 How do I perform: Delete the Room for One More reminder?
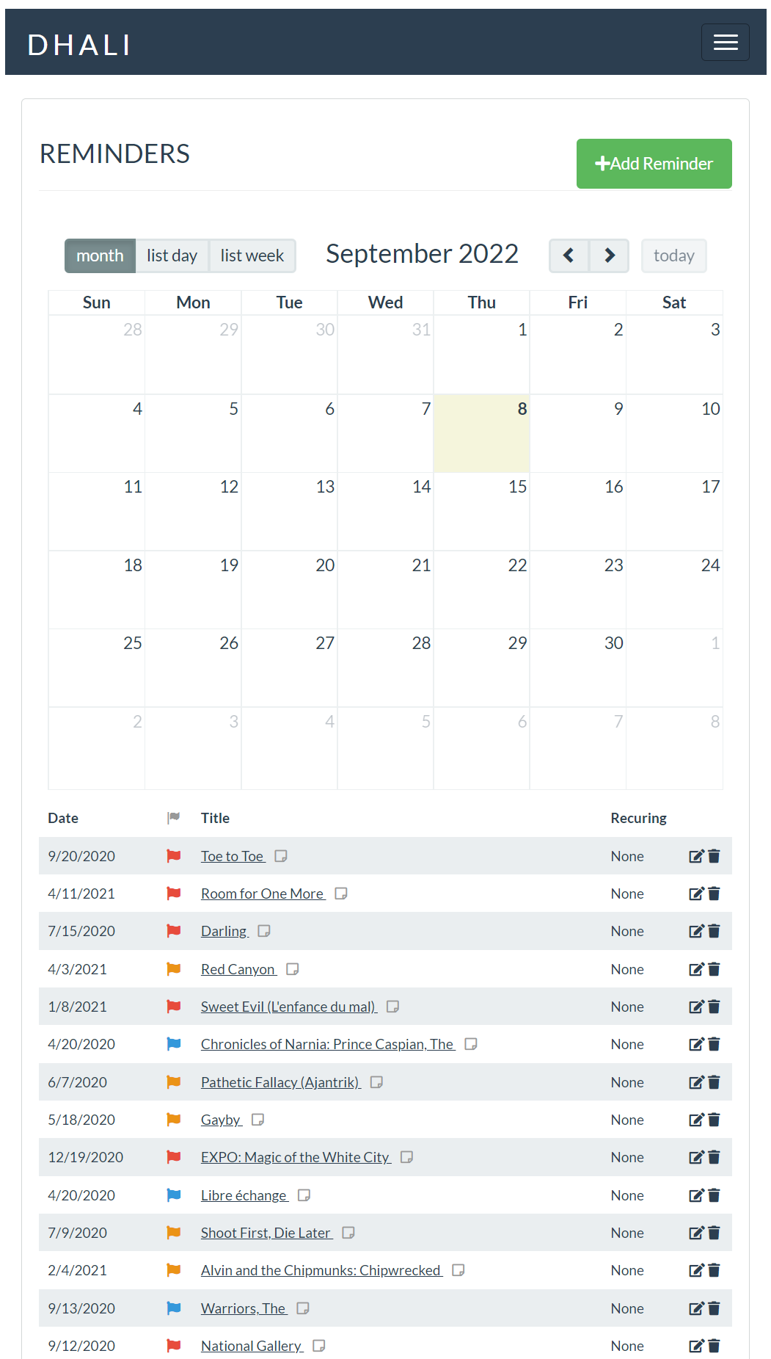(715, 894)
